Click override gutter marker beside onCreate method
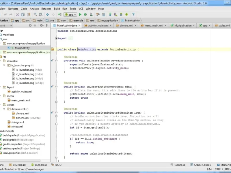 pos(52,61)
